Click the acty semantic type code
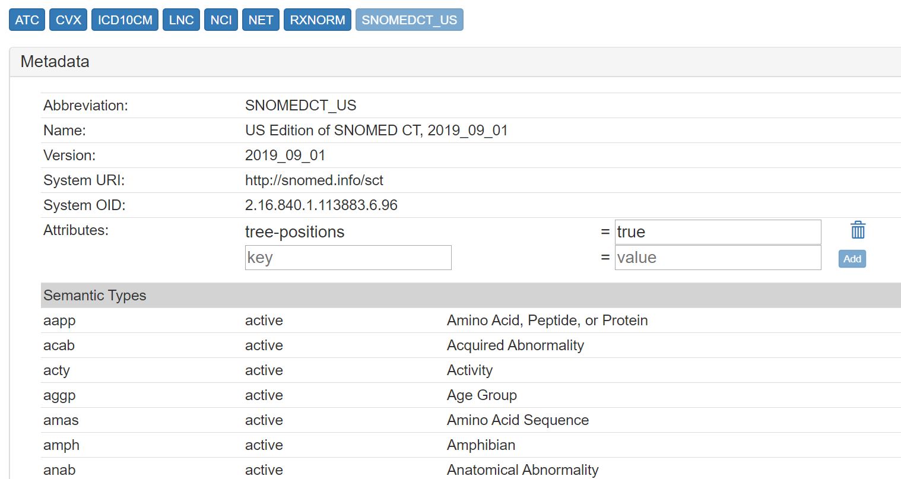901x479 pixels. (x=56, y=370)
